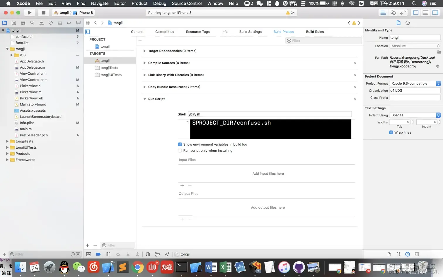This screenshot has width=443, height=277.
Task: Click the Run build button
Action: click(x=29, y=13)
